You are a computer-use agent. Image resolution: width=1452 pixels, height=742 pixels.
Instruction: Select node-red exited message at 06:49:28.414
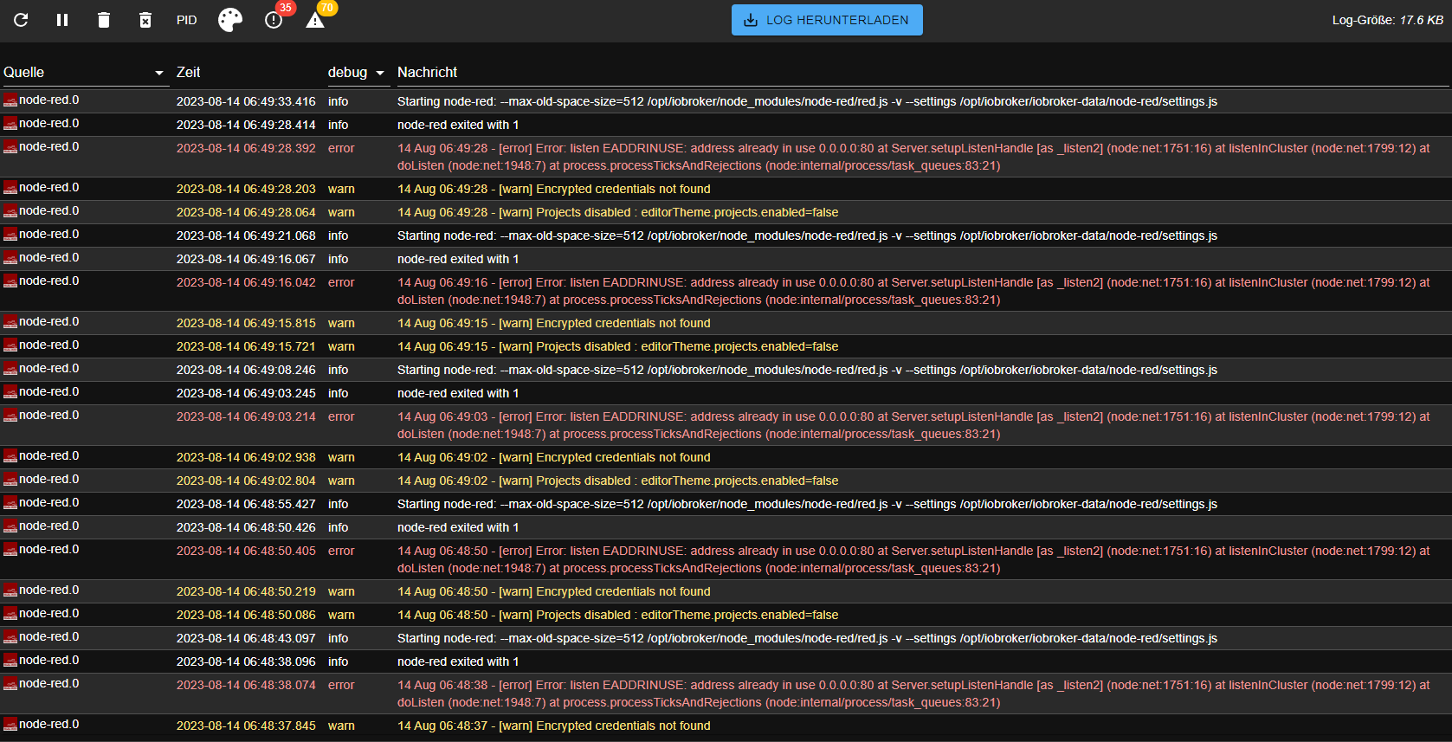(458, 125)
